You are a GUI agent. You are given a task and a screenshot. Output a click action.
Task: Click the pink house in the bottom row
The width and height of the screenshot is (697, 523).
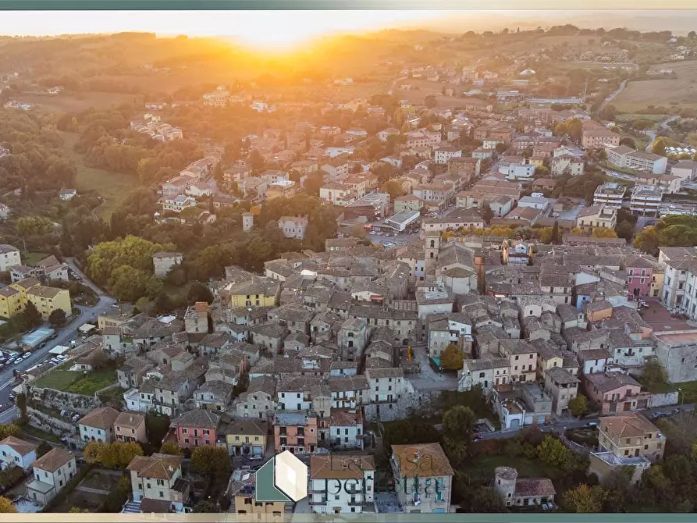click(195, 429)
